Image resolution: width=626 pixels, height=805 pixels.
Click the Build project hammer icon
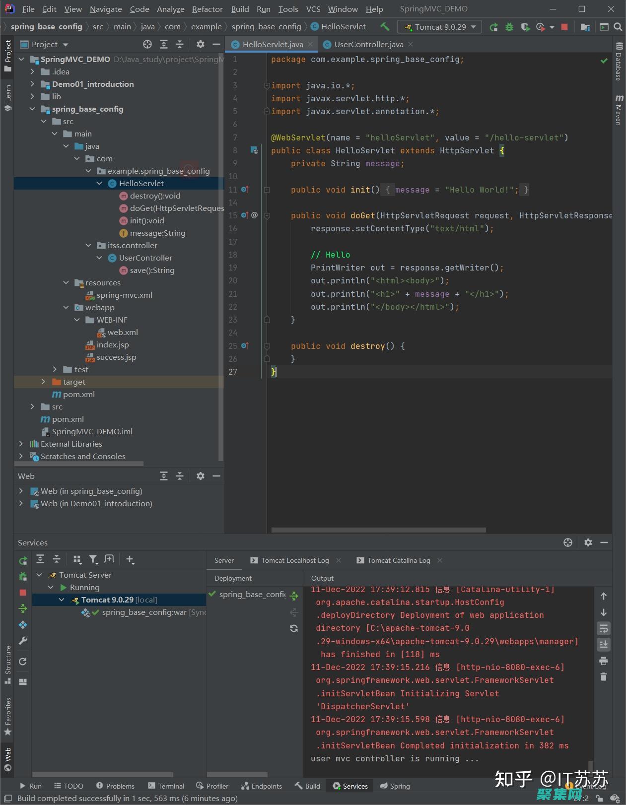point(385,27)
